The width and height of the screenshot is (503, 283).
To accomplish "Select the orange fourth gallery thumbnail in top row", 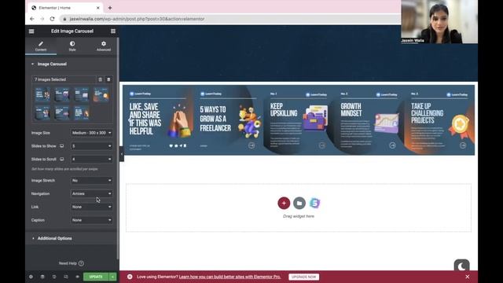I will [x=101, y=94].
